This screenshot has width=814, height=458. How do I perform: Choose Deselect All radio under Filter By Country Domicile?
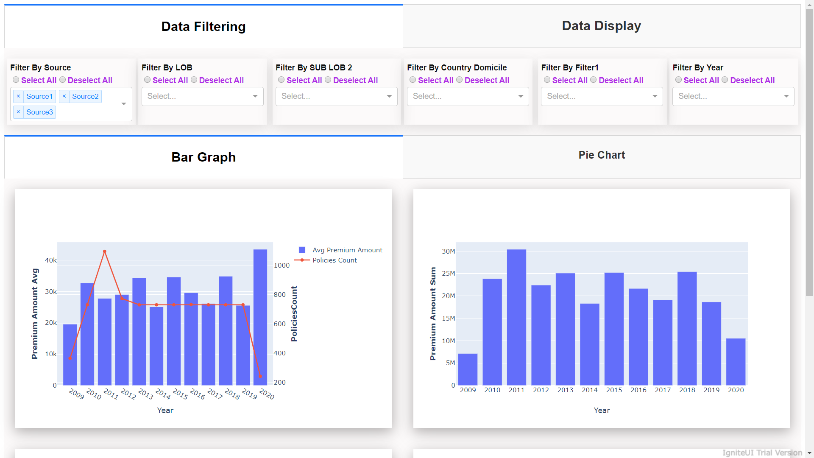click(x=460, y=80)
